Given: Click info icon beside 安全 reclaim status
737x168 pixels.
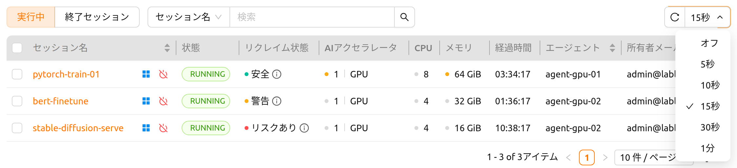Looking at the screenshot, I should [277, 74].
